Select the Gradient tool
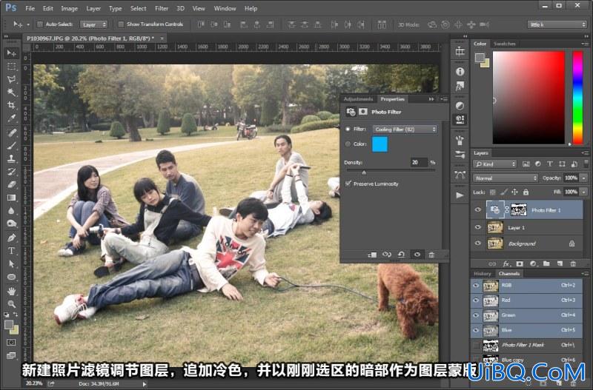This screenshot has width=593, height=390. 11,198
